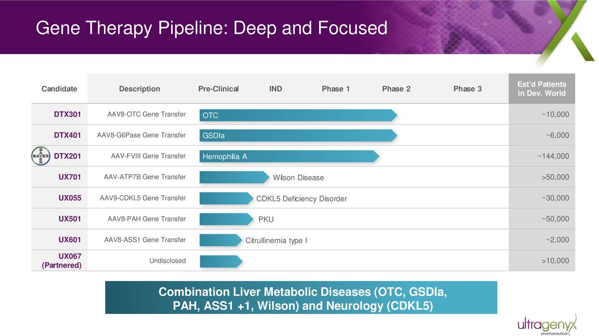The width and height of the screenshot is (599, 336).
Task: Click the slide title Gene Therapy Pipeline
Action: [212, 29]
